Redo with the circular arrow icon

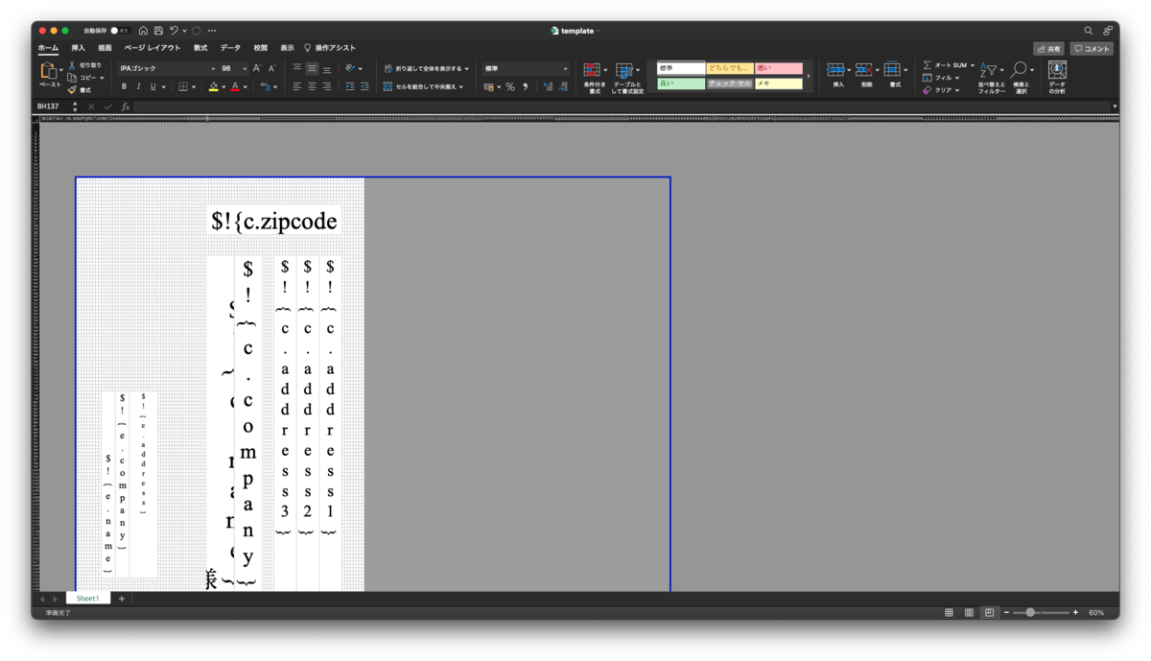(197, 31)
